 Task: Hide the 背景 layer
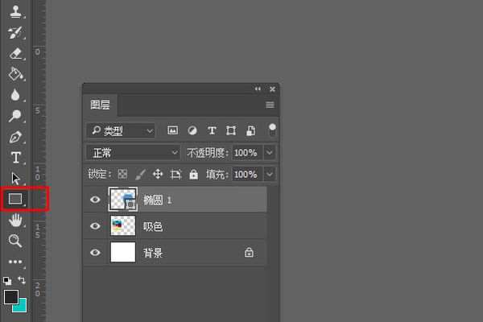coord(95,253)
